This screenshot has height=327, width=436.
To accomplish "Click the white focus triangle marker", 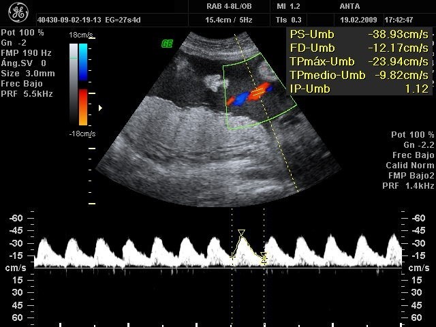I will pyautogui.click(x=101, y=108).
